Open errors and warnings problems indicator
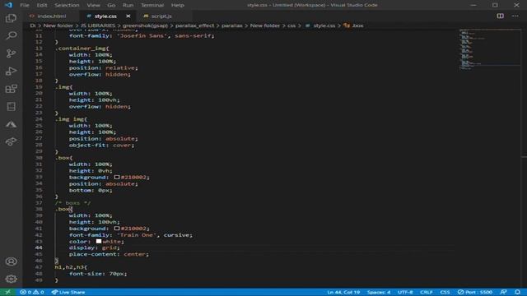Viewport: 527px width, 296px height. click(x=32, y=292)
